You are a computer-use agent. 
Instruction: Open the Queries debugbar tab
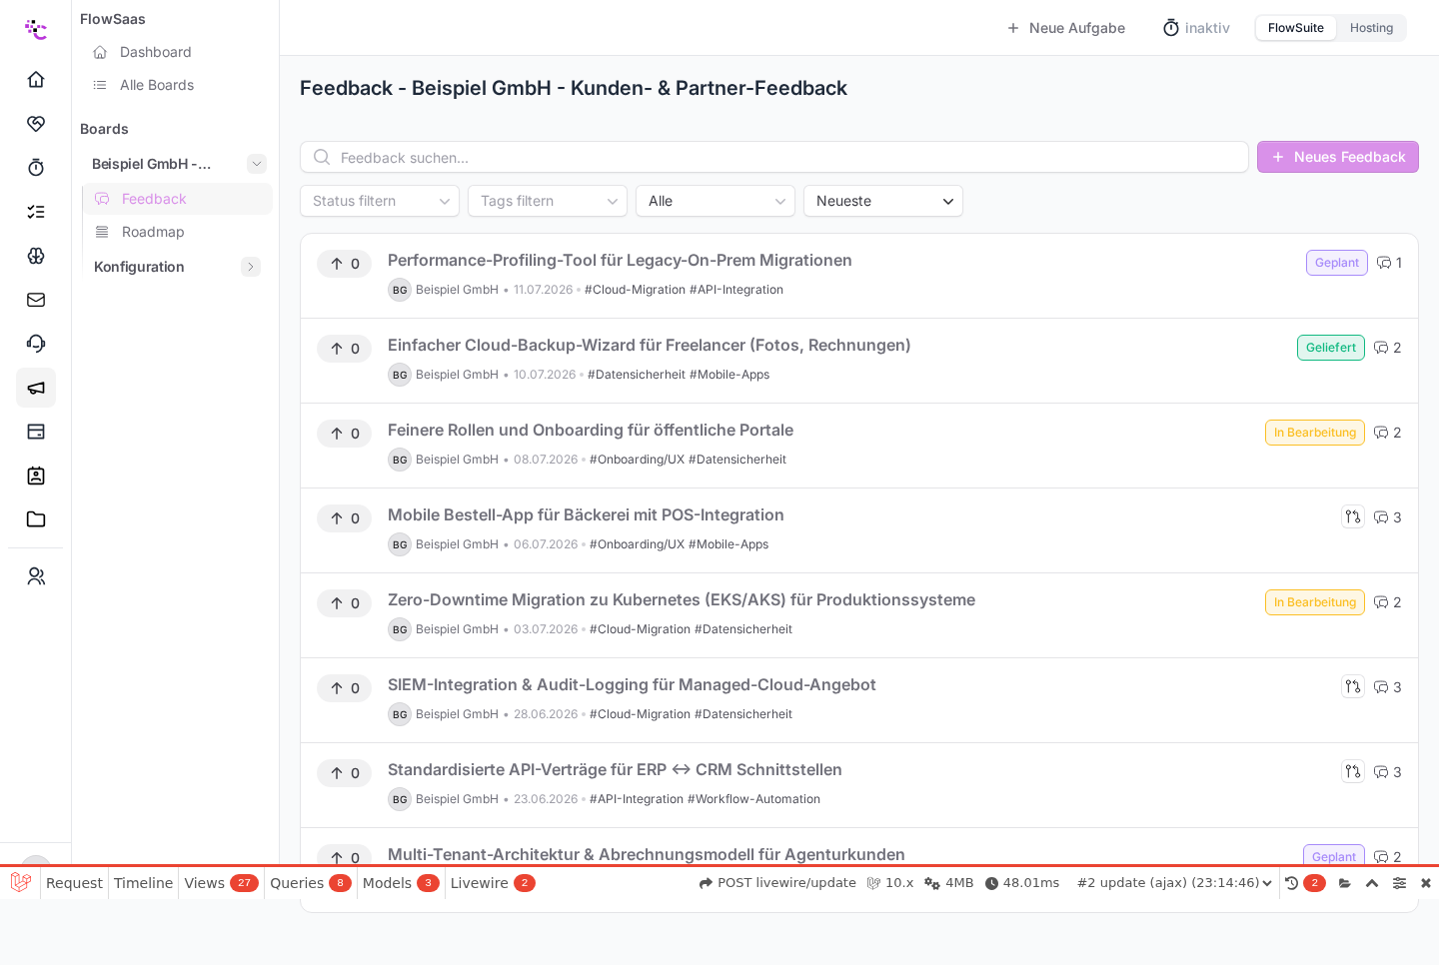311,883
